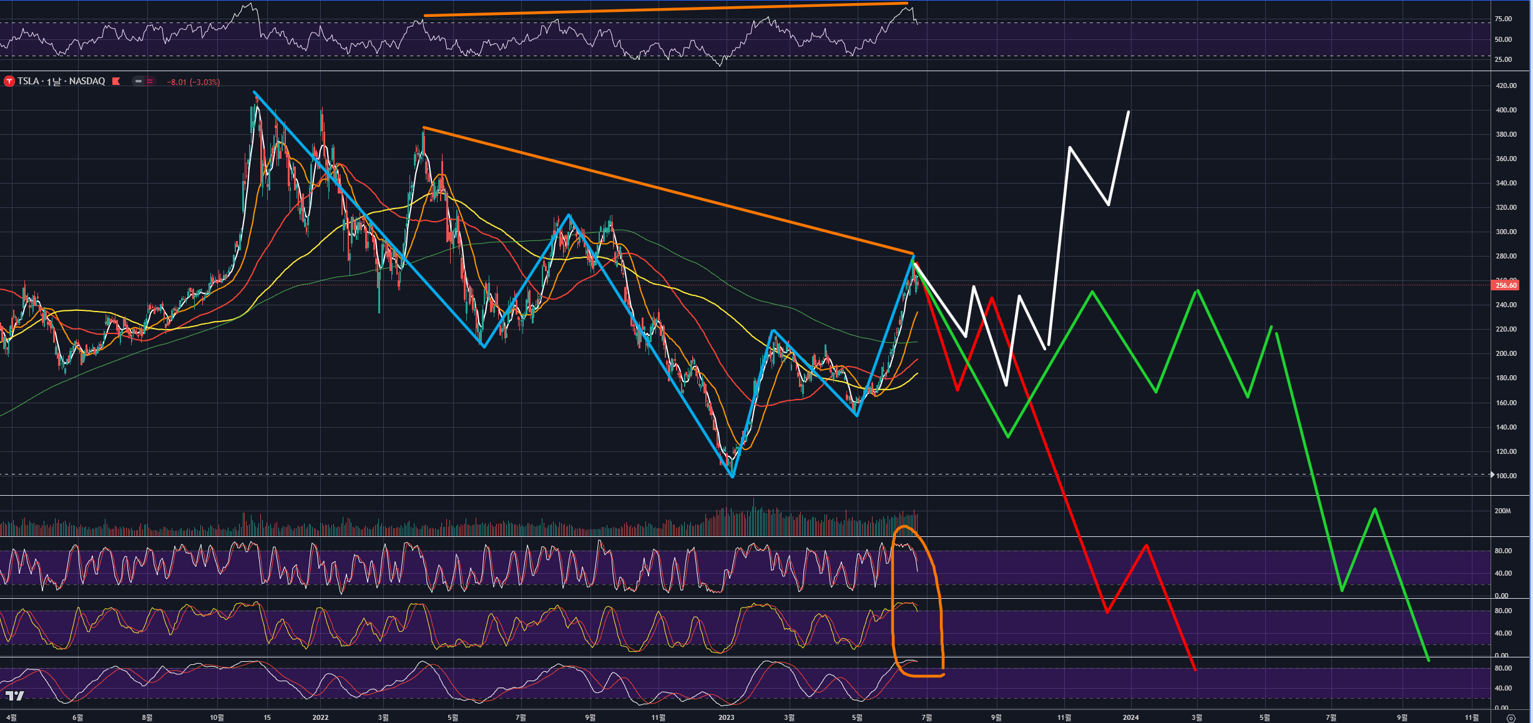Click the 2024 label on time axis
Viewport: 1533px width, 723px height.
(1130, 717)
